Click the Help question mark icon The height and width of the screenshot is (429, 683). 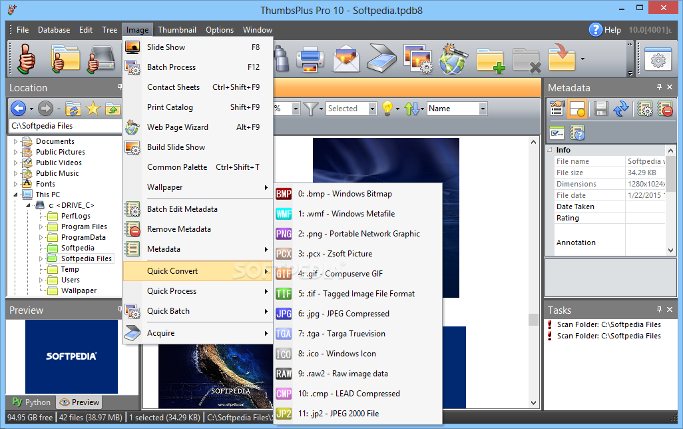595,30
